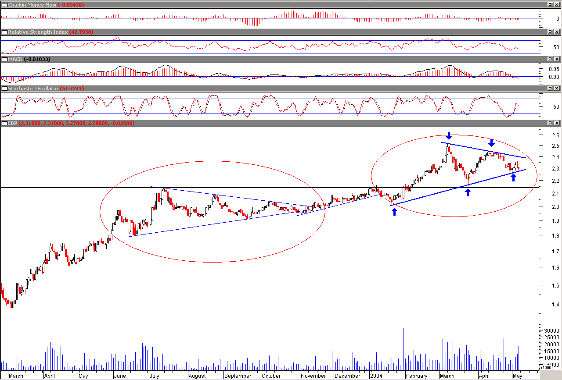Click the "10000" volume scale label
562x380 pixels.
point(551,358)
